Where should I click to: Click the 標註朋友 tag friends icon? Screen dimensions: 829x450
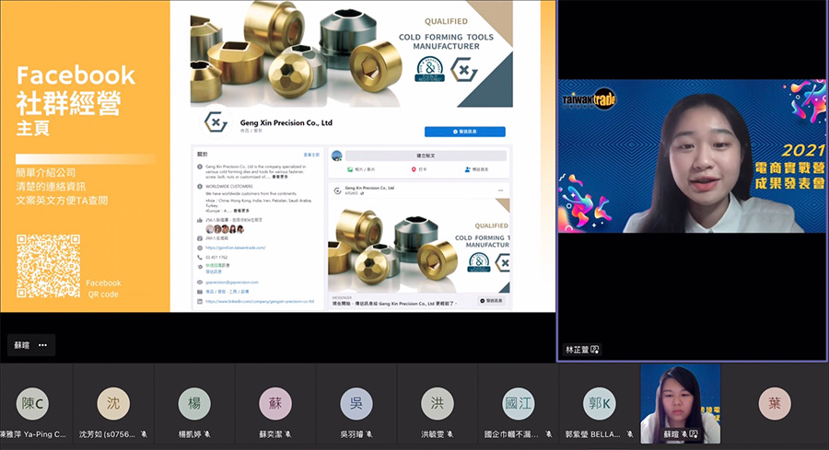point(467,169)
